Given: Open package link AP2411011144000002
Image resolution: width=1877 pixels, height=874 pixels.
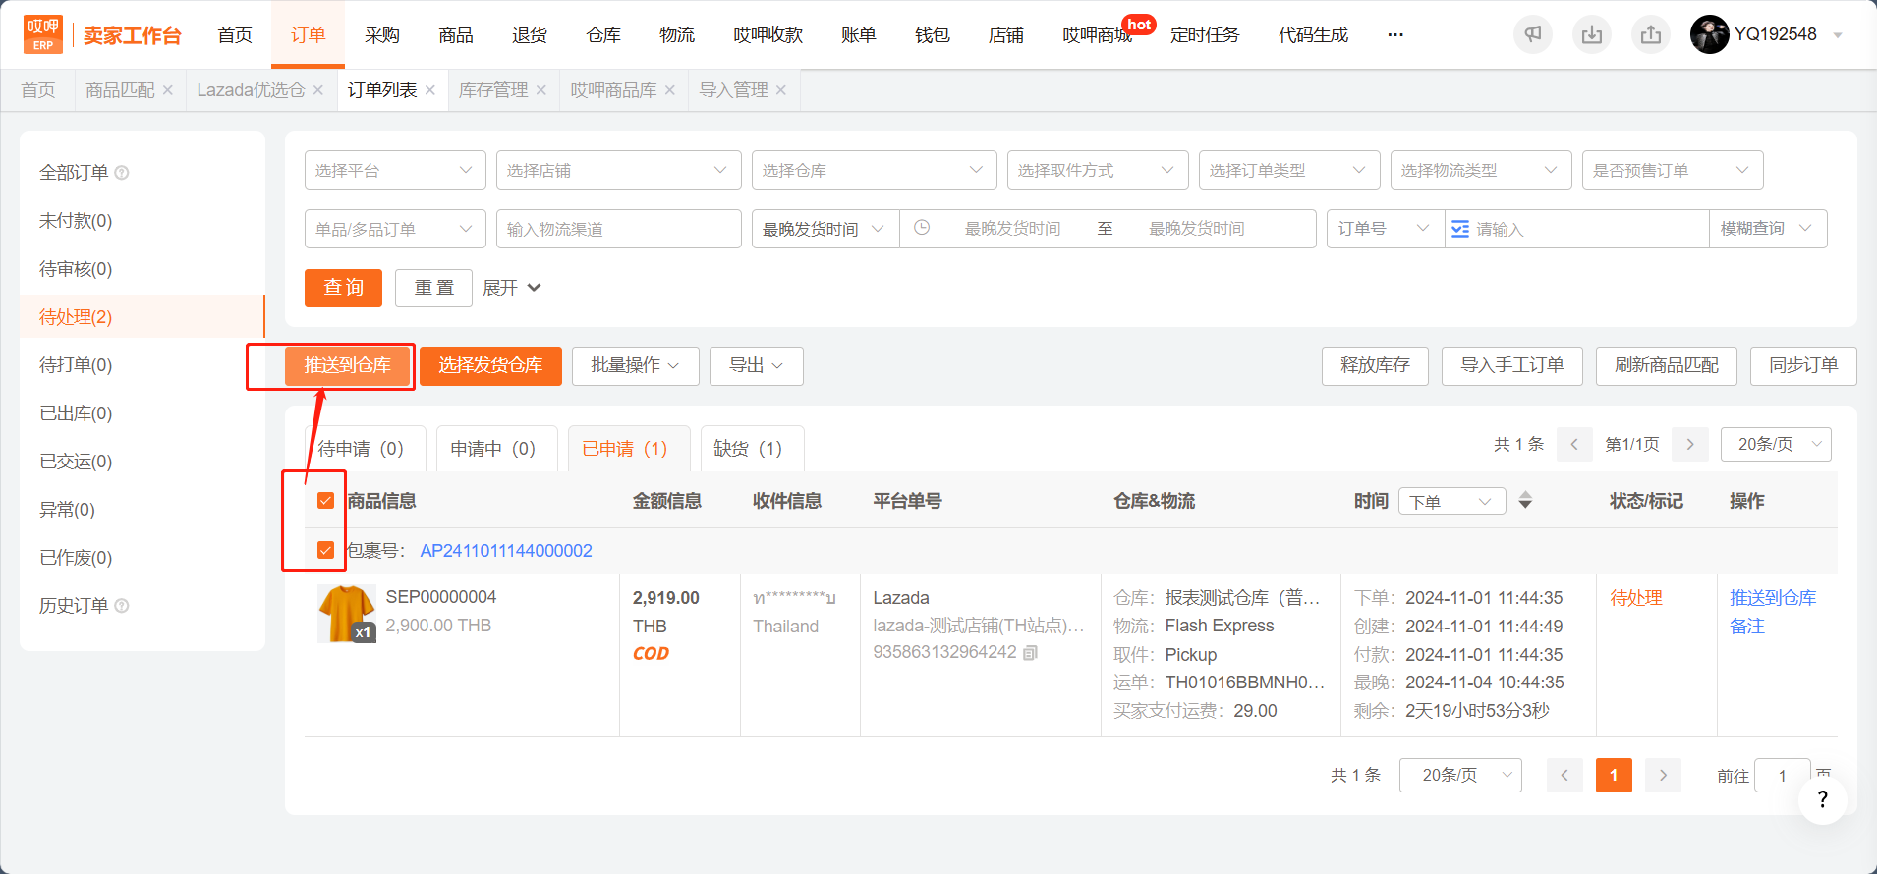Looking at the screenshot, I should tap(506, 551).
